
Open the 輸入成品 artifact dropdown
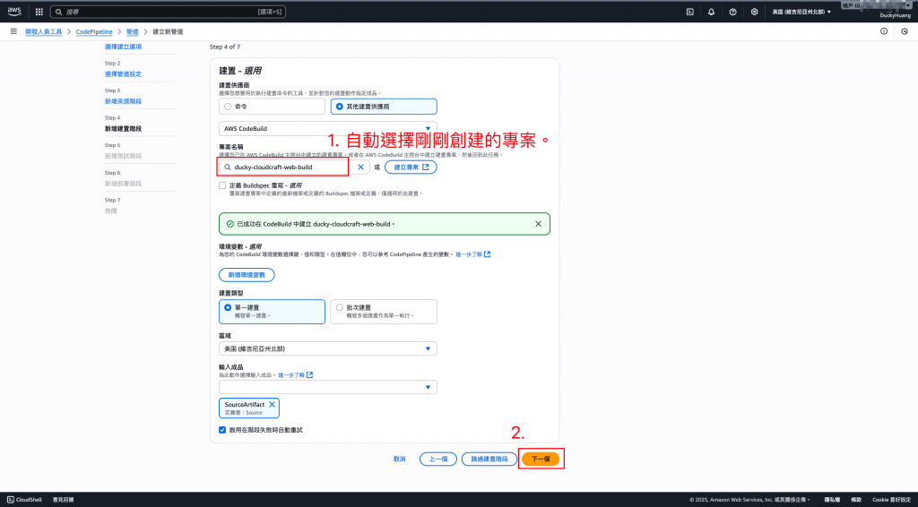(x=328, y=387)
